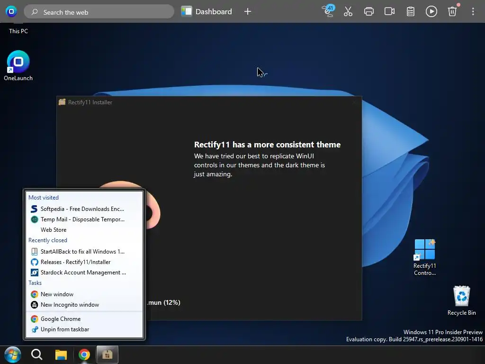Click the Rectify11 Installer title bar
Viewport: 485px width, 364px height.
(209, 102)
